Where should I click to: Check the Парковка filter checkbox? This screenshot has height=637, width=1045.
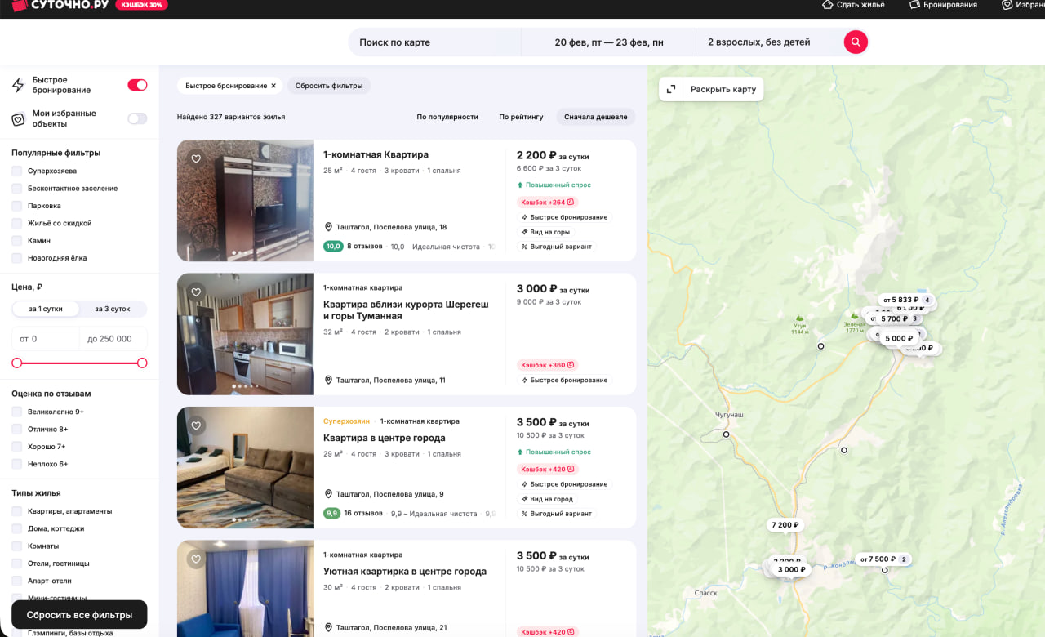[17, 206]
